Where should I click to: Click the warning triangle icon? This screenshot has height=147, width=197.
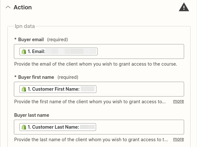184,7
